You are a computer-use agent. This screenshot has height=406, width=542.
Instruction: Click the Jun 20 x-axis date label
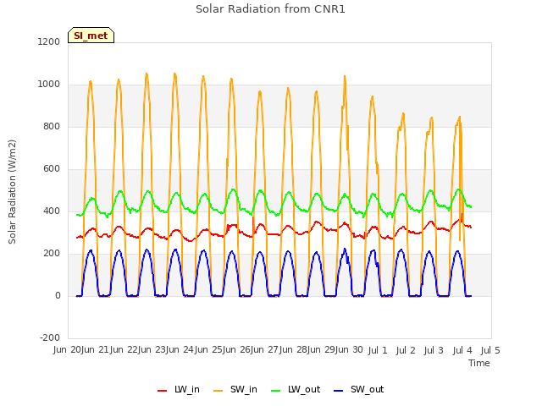pos(68,349)
